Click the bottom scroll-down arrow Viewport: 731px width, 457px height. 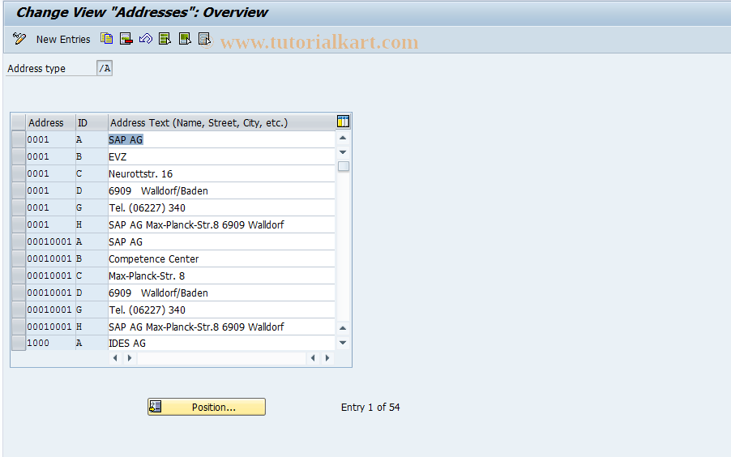coord(343,343)
